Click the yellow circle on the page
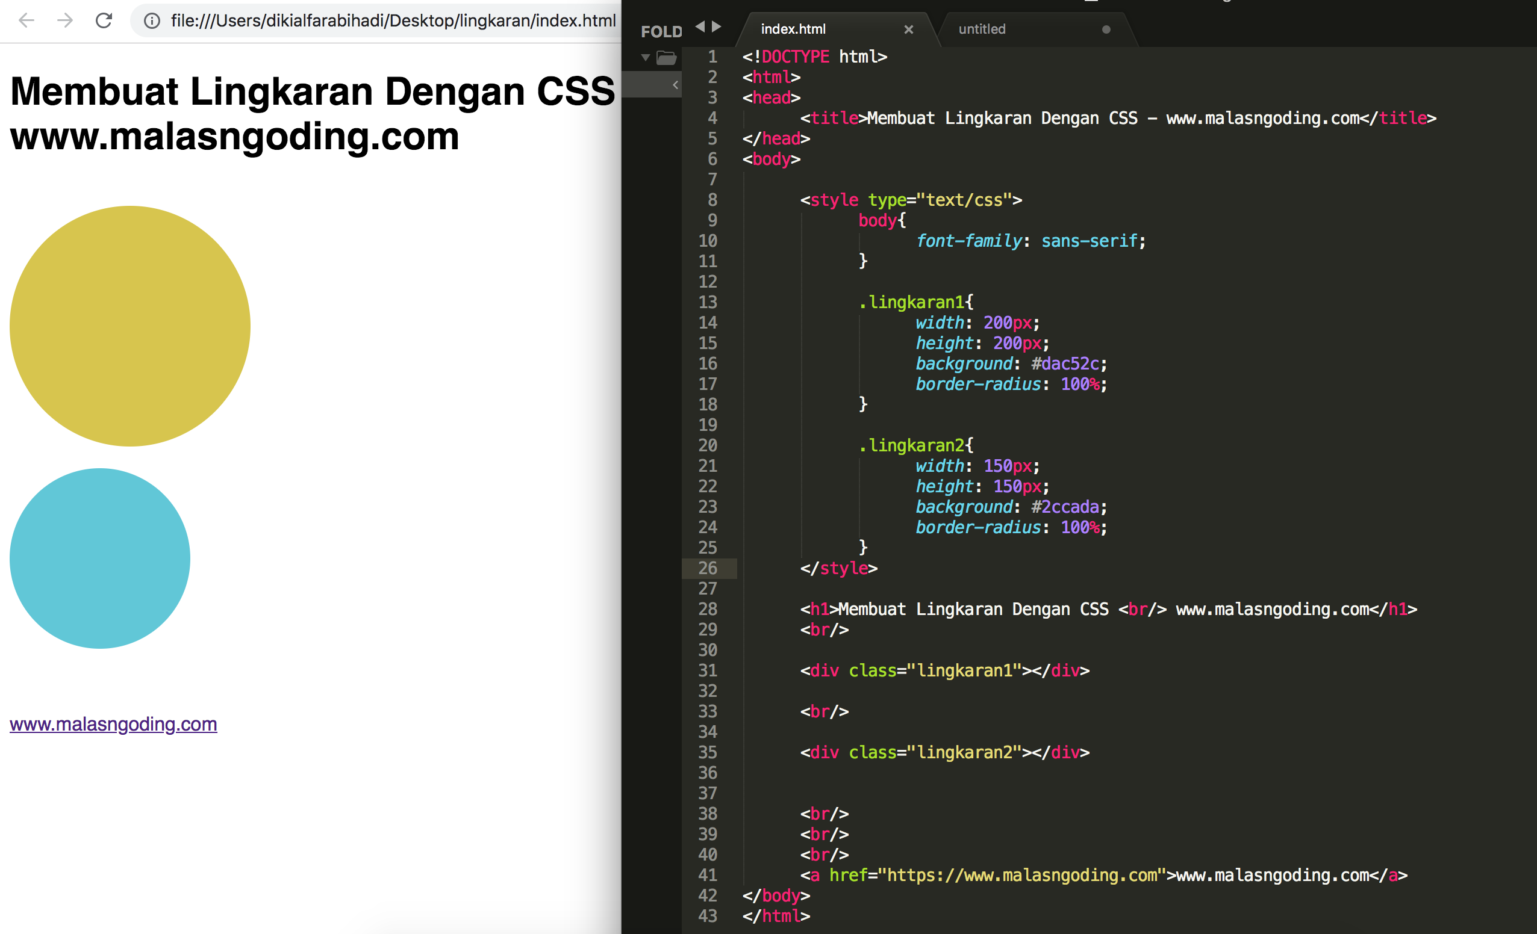This screenshot has height=934, width=1537. point(129,326)
